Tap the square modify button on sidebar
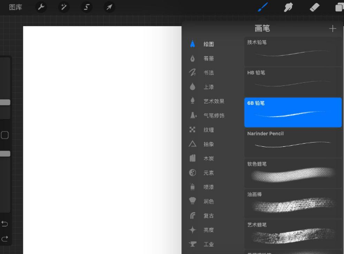The image size is (344, 254). pos(5,135)
